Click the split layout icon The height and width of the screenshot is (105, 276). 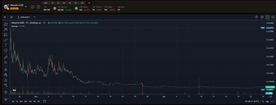point(38,7)
